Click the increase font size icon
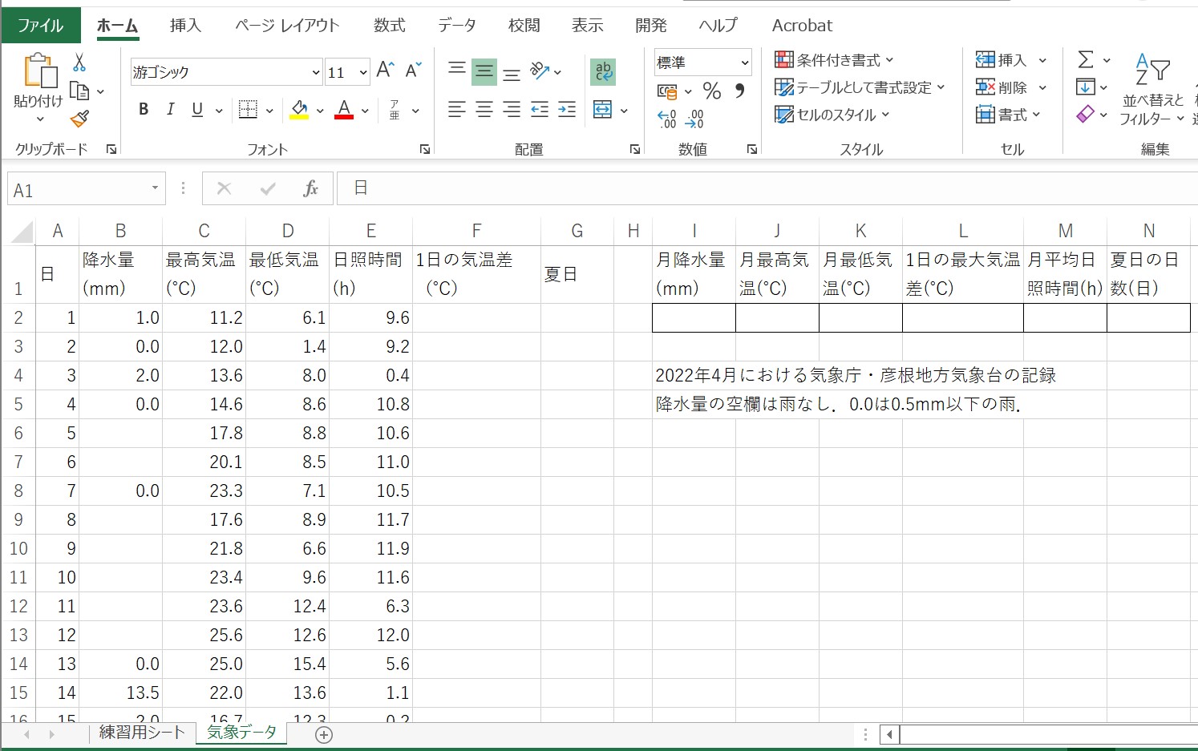 [385, 71]
